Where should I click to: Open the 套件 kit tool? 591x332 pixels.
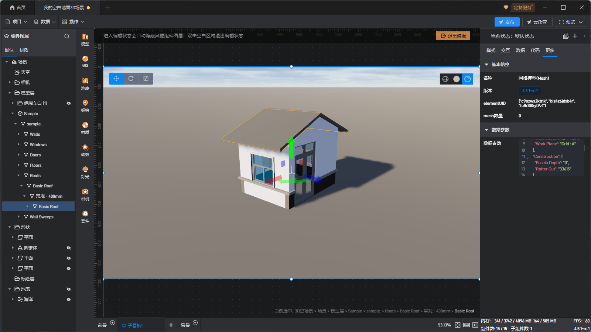(85, 216)
